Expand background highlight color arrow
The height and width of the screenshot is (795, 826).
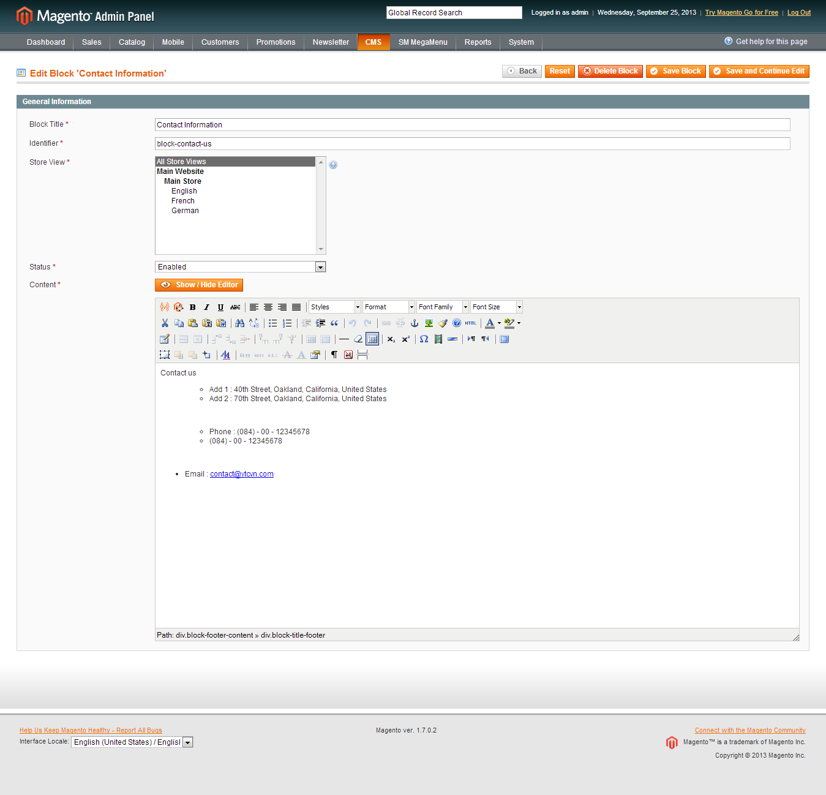click(x=519, y=323)
